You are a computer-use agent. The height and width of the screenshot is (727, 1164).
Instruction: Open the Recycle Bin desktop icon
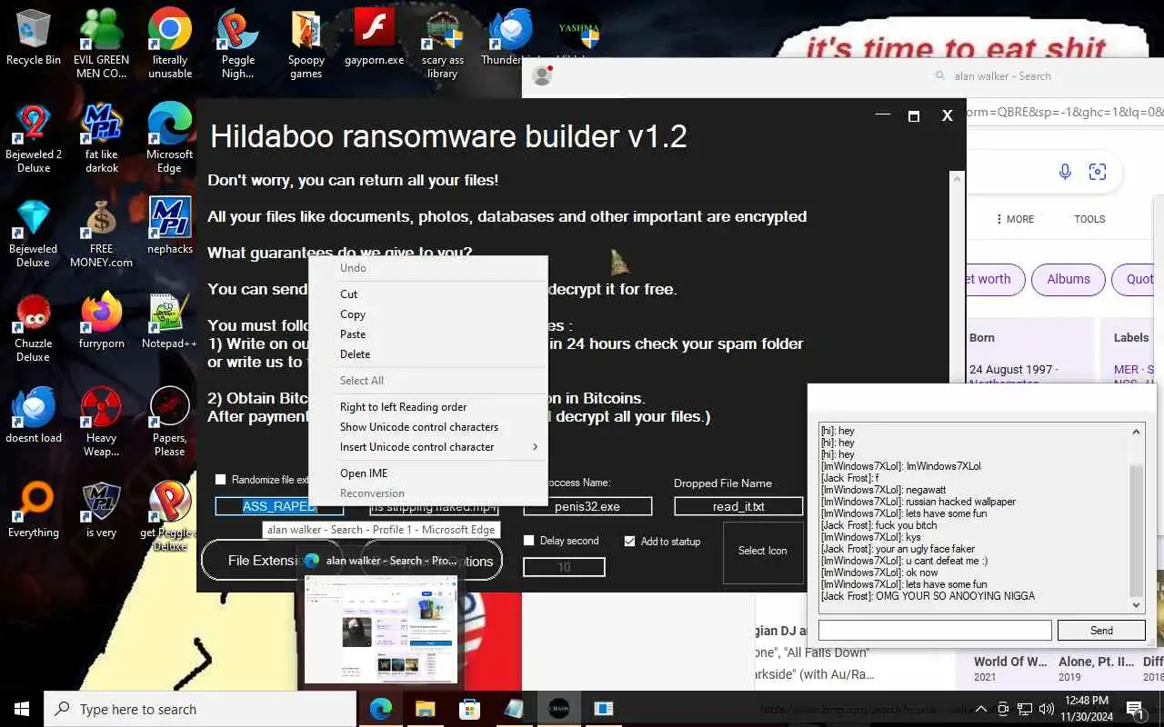(x=34, y=38)
